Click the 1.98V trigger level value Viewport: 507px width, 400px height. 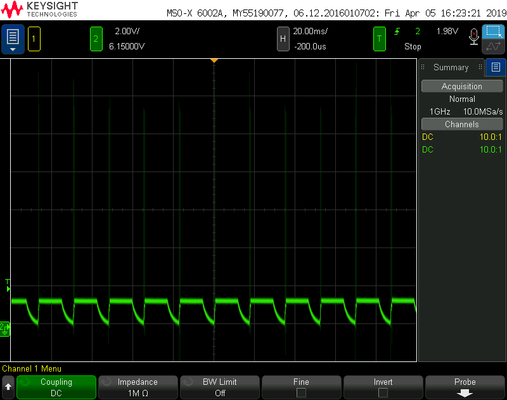point(447,31)
